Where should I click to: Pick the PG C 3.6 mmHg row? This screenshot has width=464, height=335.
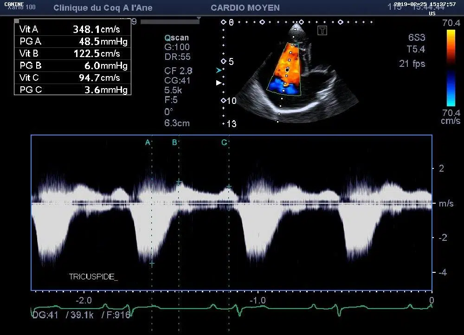click(72, 90)
